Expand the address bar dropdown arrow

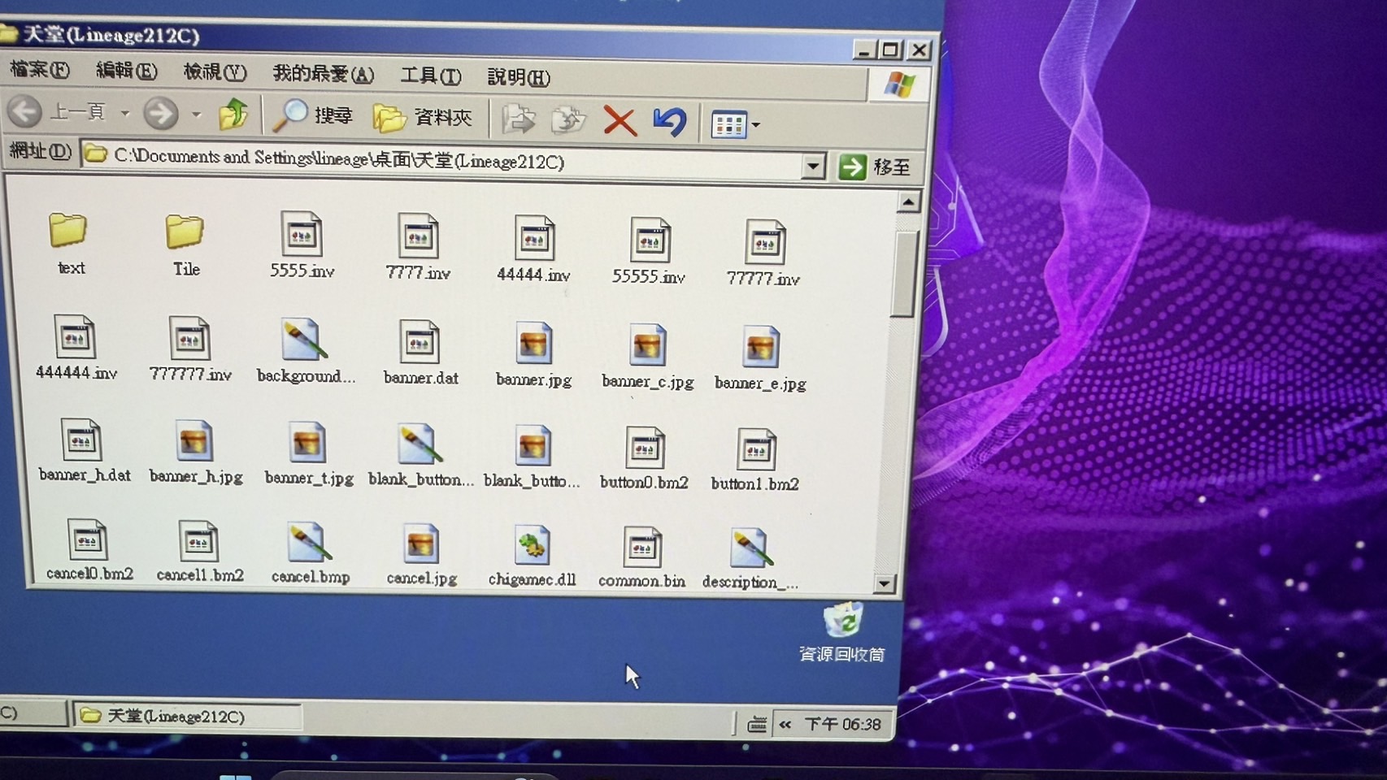coord(812,166)
